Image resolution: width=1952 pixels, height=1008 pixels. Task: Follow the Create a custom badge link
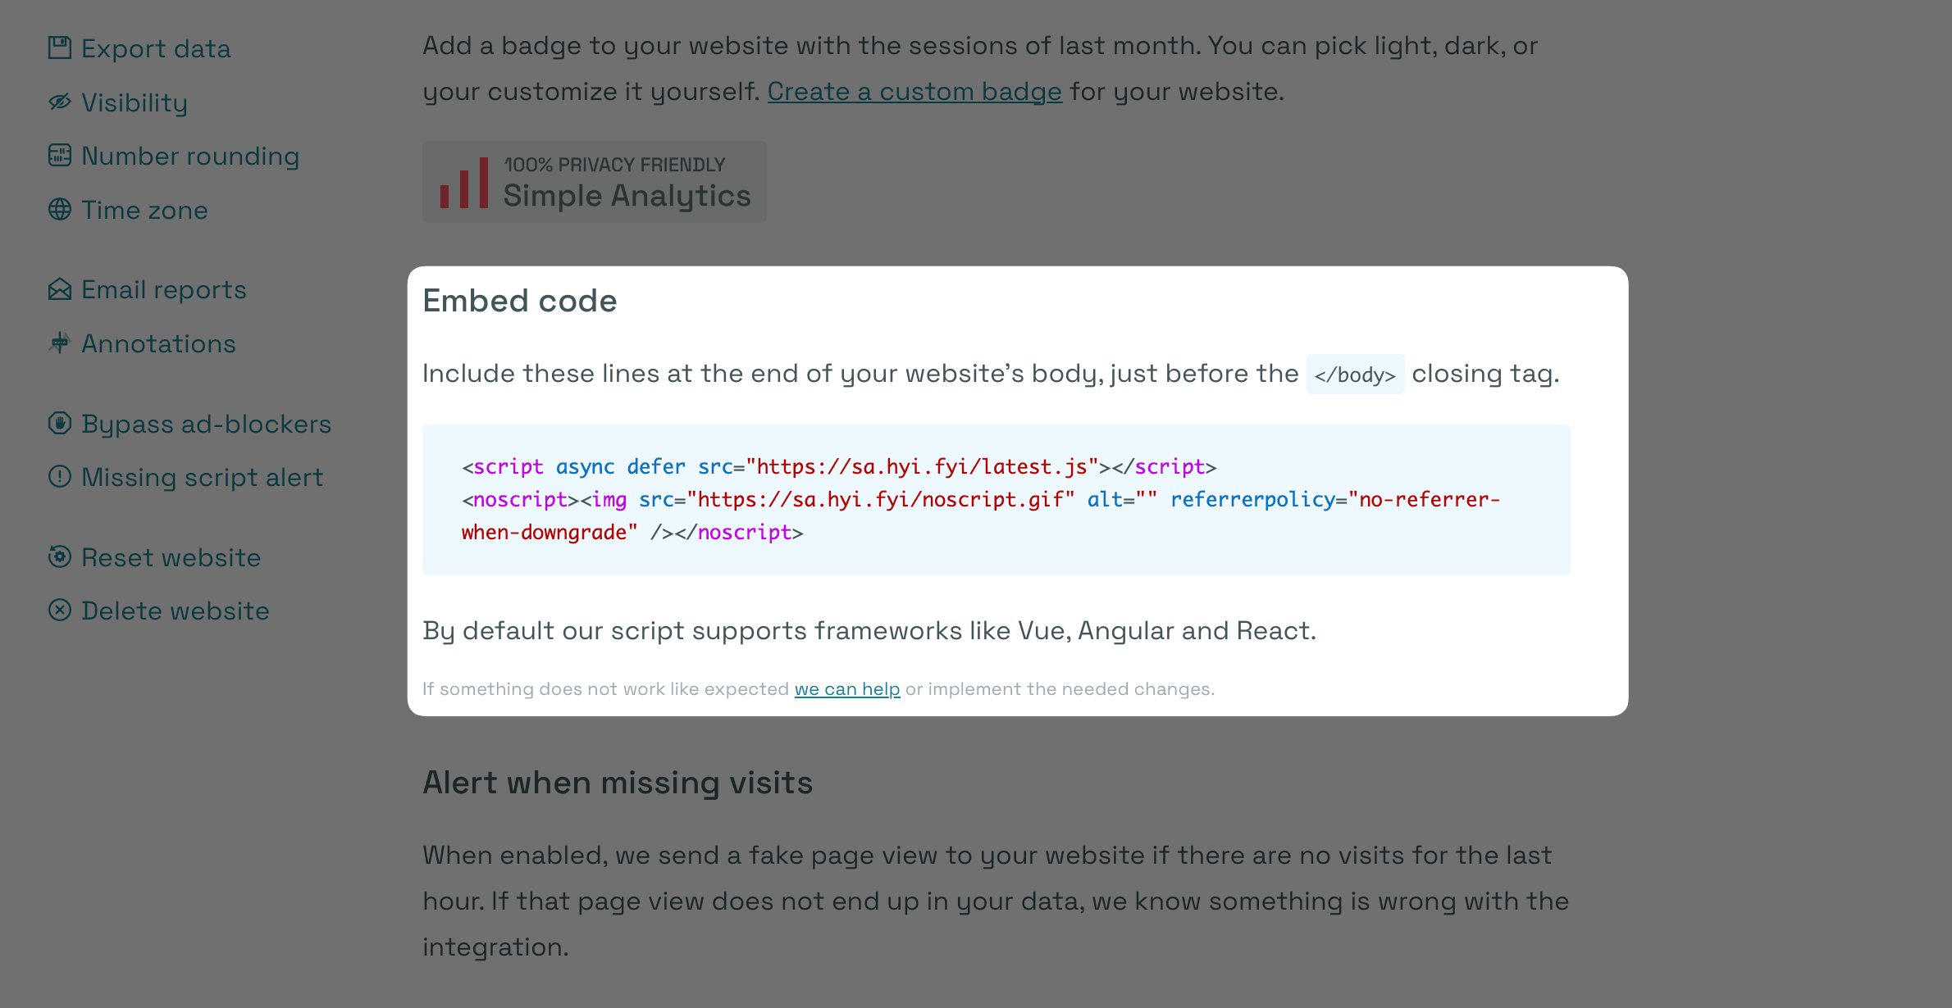tap(914, 92)
